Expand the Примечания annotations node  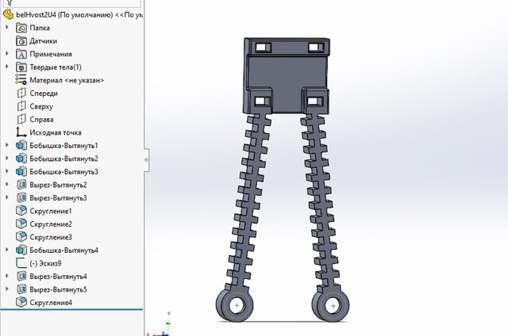point(7,54)
